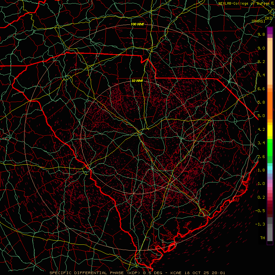Click the 1.8 value on the color scale
Viewport: 275px width, 275px height.
[x=261, y=170]
